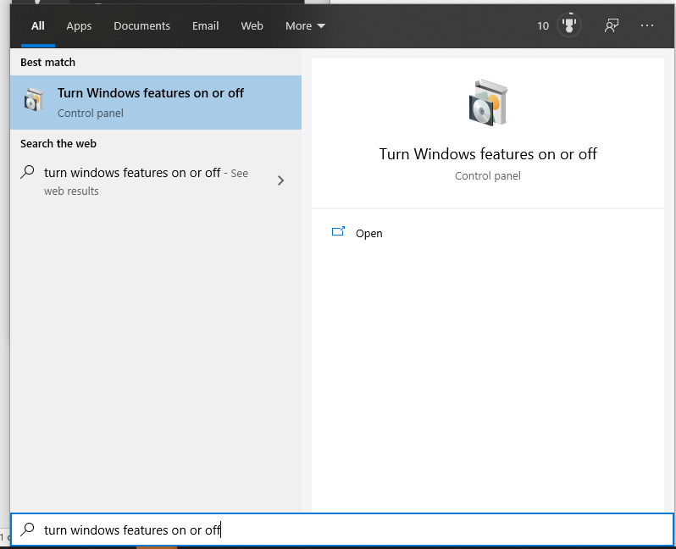
Task: Click the rewards points count 10
Action: [543, 26]
